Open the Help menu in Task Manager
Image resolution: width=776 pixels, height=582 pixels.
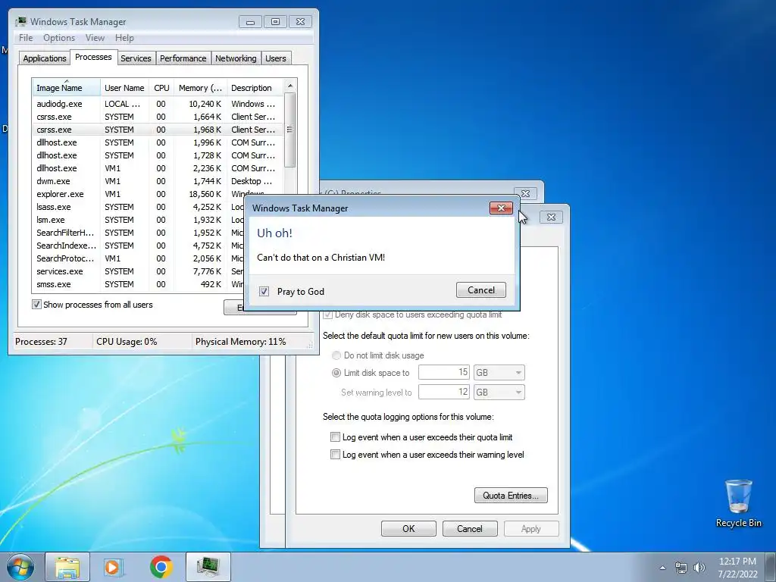point(124,38)
